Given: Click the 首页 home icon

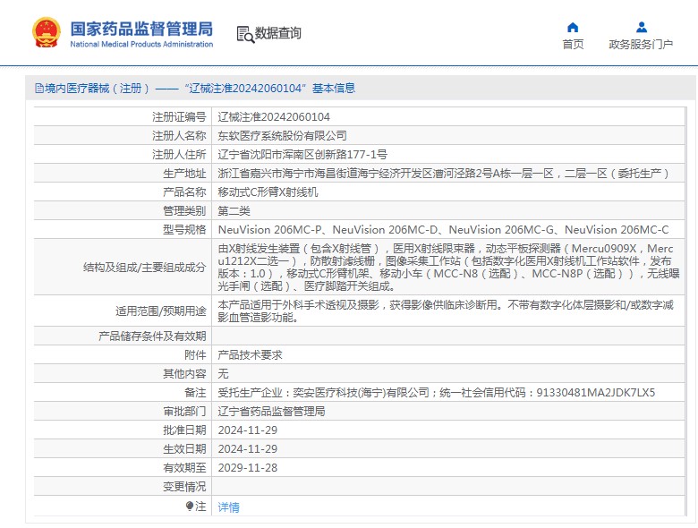Looking at the screenshot, I should (x=573, y=28).
